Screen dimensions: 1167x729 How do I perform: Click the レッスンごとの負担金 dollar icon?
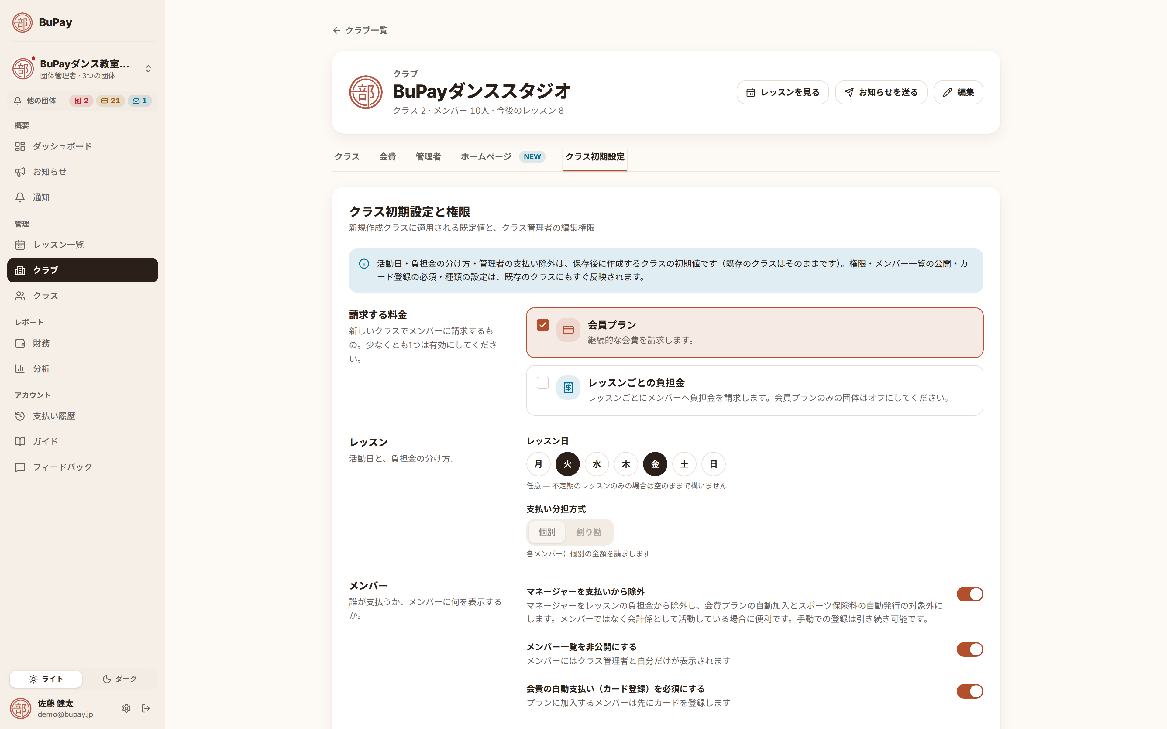pos(568,388)
